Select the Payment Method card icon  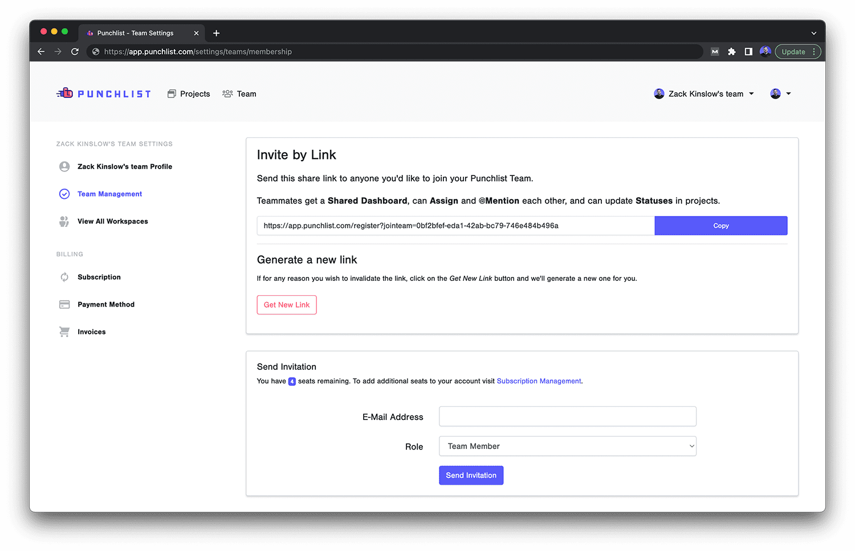pyautogui.click(x=64, y=304)
